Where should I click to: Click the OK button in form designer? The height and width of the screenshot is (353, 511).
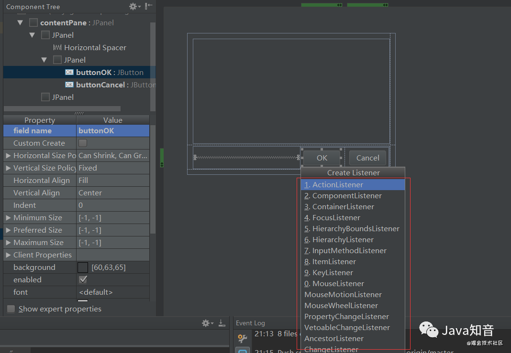322,158
